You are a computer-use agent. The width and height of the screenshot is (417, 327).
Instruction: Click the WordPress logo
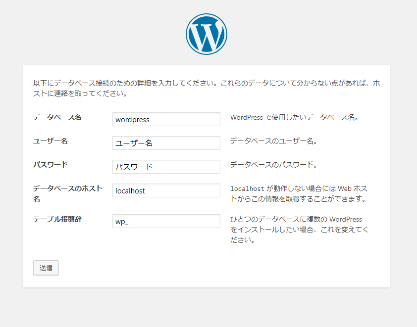(207, 34)
